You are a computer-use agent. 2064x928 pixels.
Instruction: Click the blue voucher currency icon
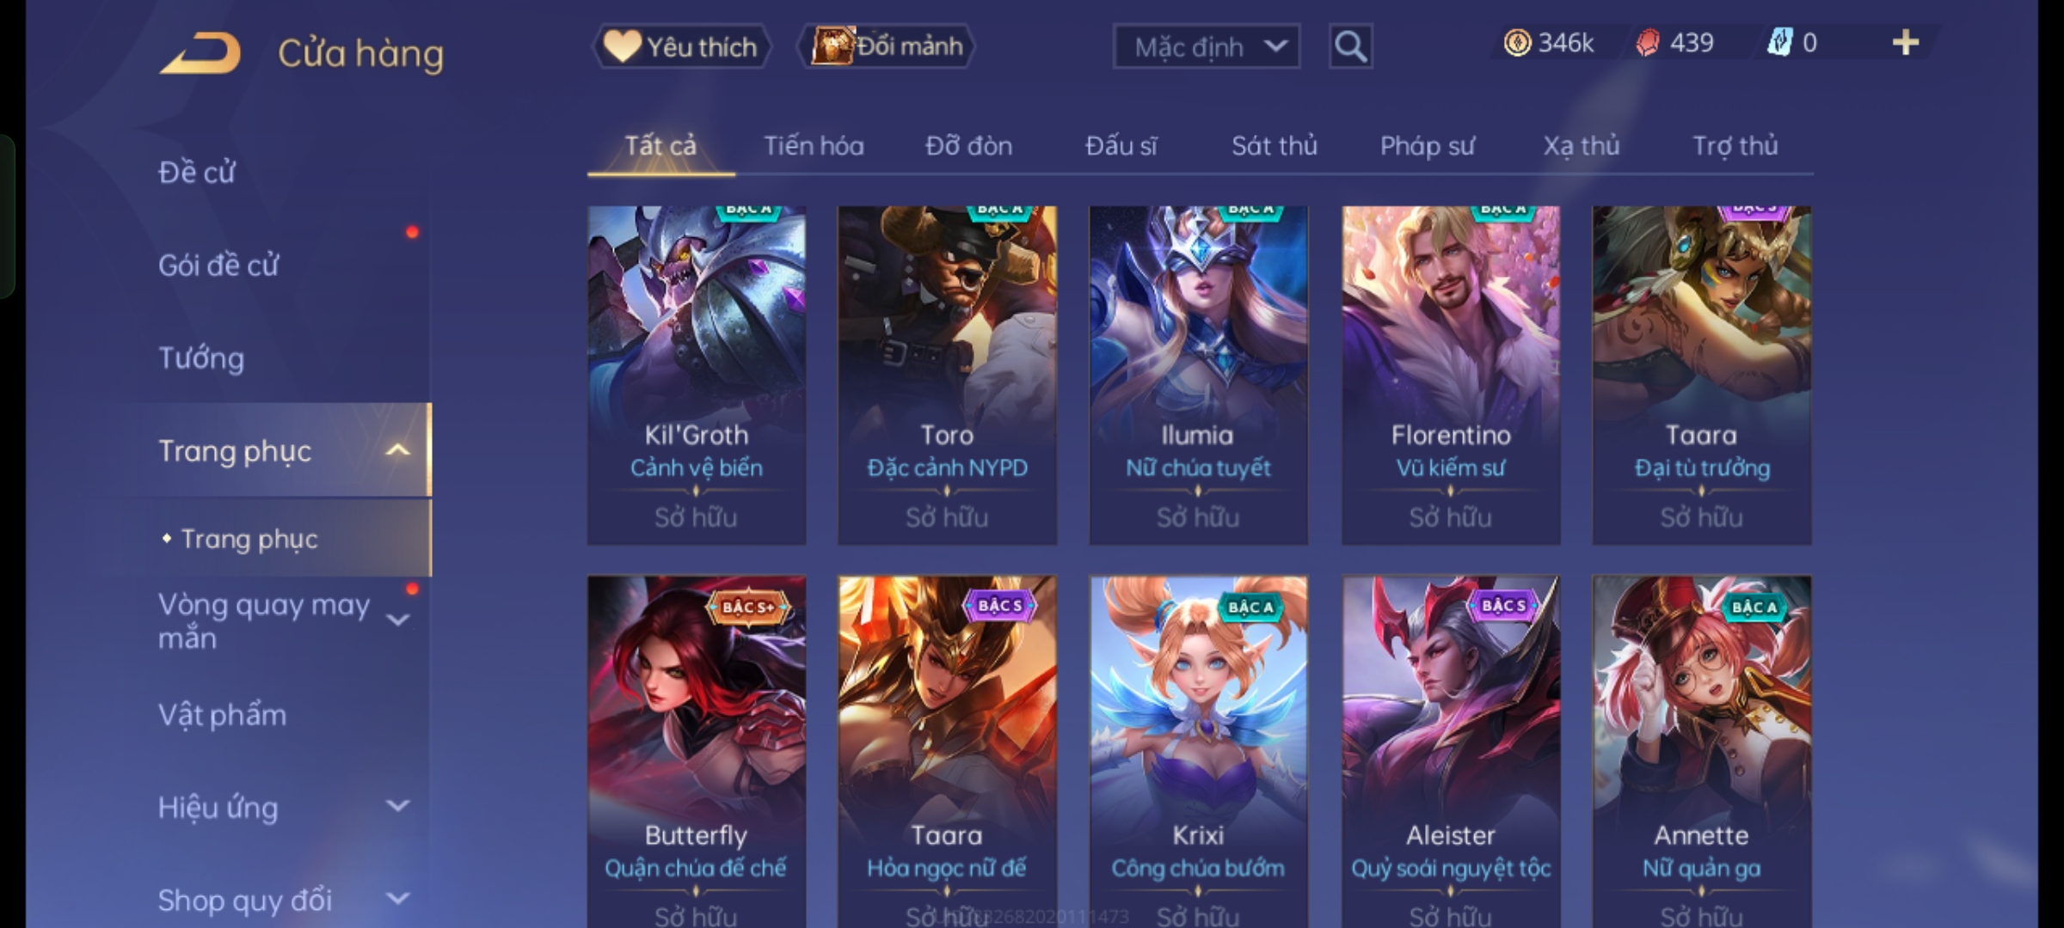click(1779, 43)
